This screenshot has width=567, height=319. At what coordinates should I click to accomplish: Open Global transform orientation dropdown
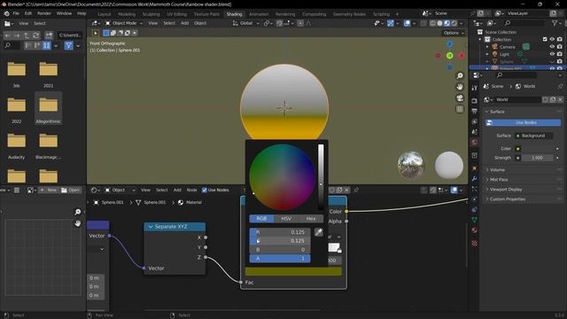click(246, 23)
